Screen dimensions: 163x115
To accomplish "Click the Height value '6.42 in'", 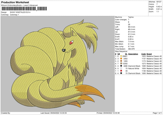I will (159, 7).
